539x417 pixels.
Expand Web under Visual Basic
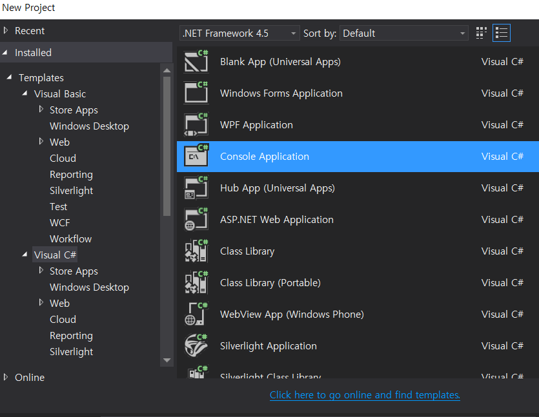click(41, 141)
